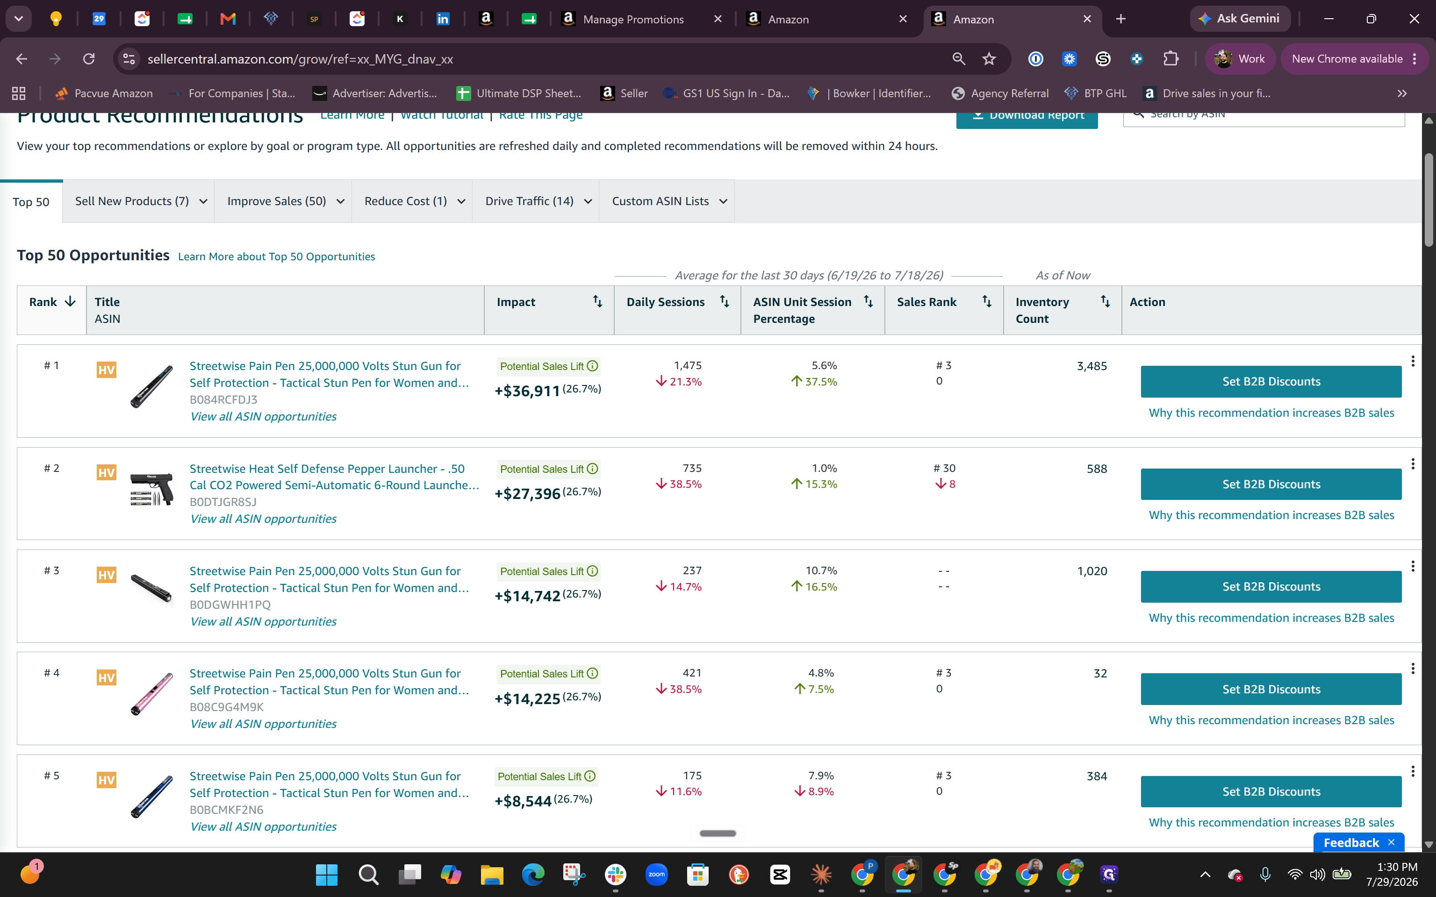This screenshot has height=897, width=1436.
Task: Open the Seller bookmark
Action: (624, 93)
